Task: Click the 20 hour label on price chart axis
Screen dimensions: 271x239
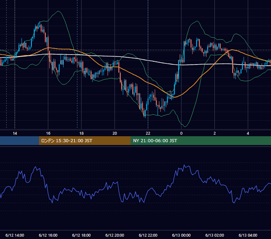Action: [x=115, y=133]
